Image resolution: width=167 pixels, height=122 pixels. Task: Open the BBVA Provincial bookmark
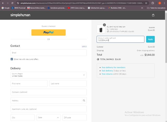19,8
